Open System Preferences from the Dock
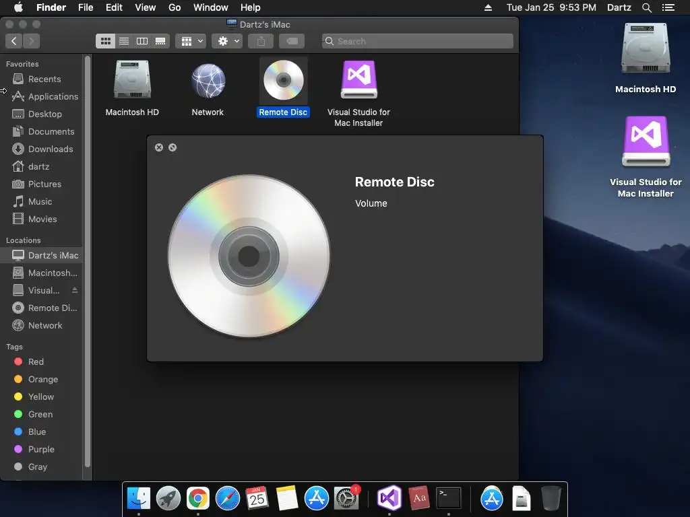 point(346,498)
